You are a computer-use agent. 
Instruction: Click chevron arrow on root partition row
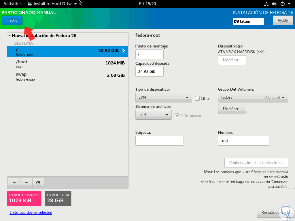pos(123,51)
